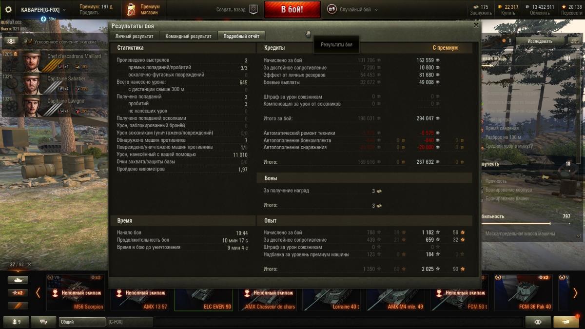Image resolution: width=585 pixels, height=329 pixels.
Task: Toggle the favorites carousel filter stripe button
Action: tap(18, 306)
